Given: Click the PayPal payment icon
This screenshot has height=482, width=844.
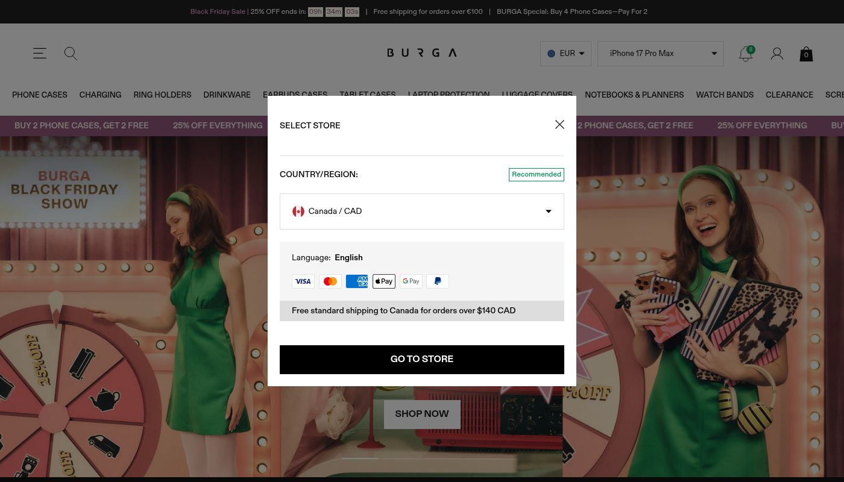Looking at the screenshot, I should point(438,281).
